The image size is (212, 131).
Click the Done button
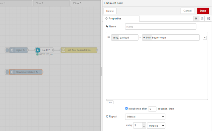click(x=203, y=11)
